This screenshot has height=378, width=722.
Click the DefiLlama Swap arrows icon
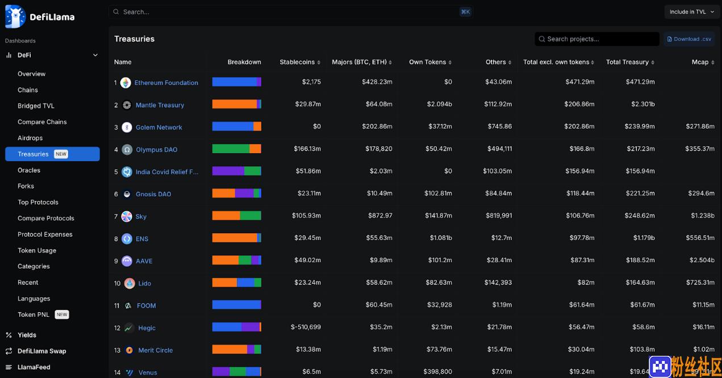(x=9, y=351)
